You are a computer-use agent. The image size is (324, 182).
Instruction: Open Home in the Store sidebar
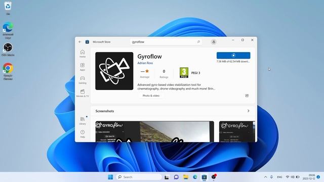83,54
